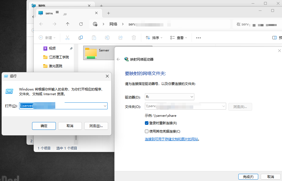This screenshot has height=181, width=282.
Task: Click 取消 in Map Network Drive dialog
Action: (x=270, y=177)
